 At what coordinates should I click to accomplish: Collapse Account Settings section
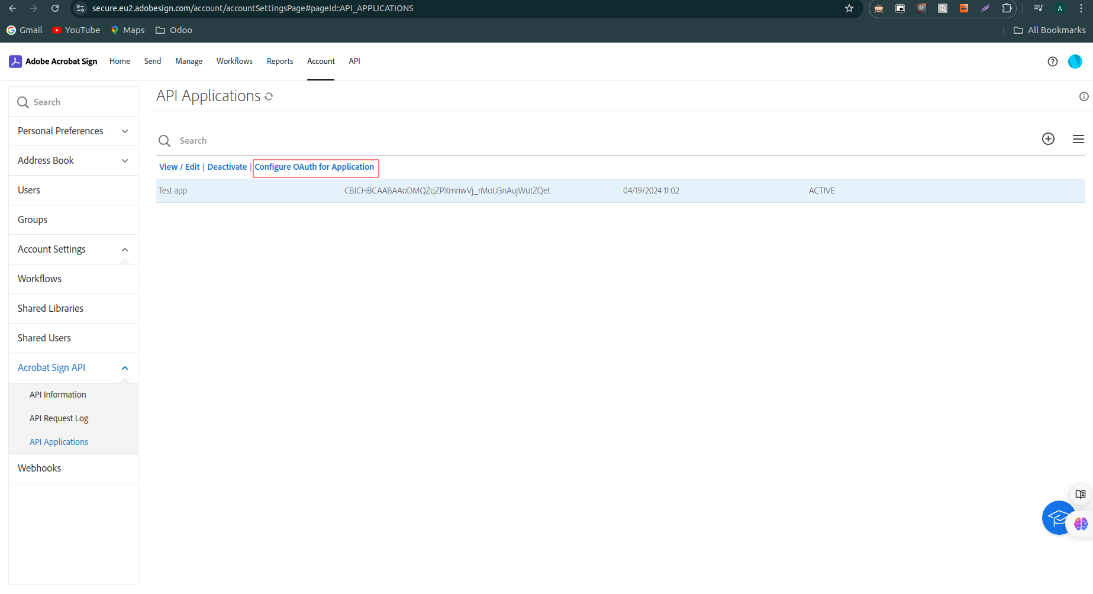pos(73,250)
